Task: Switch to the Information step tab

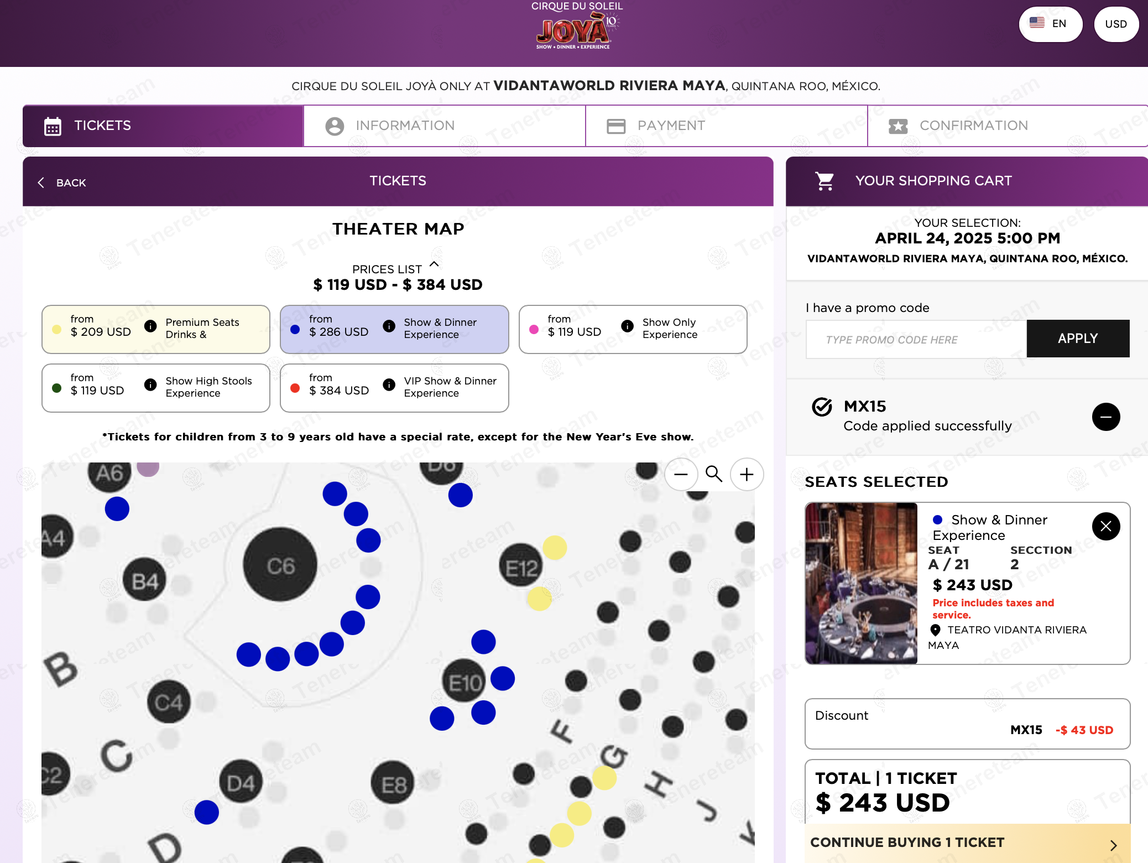Action: (x=445, y=126)
